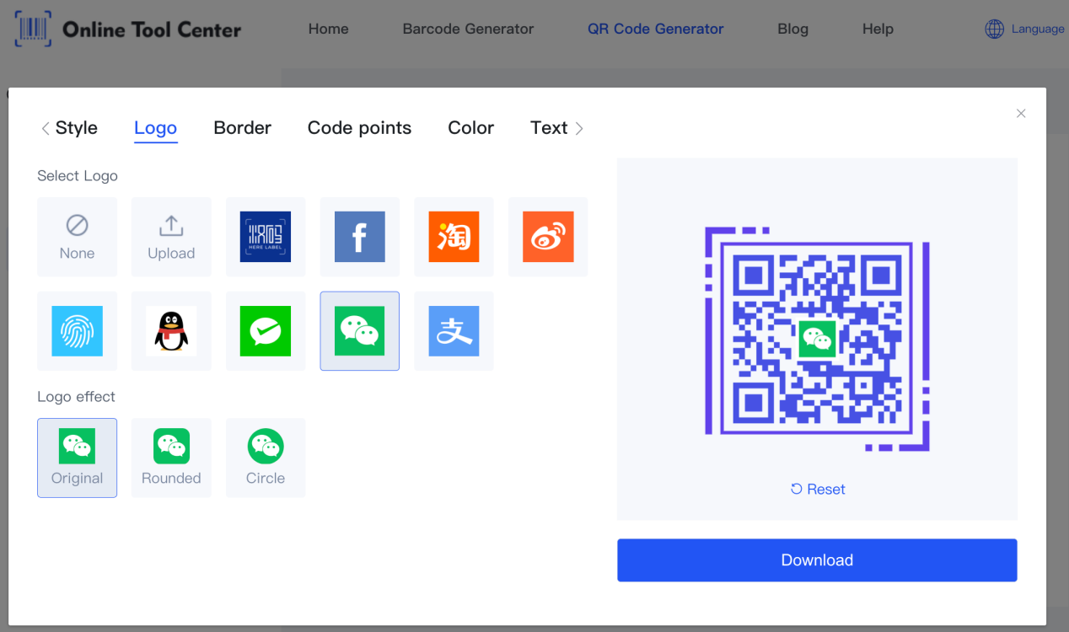Open the Logo tab
This screenshot has width=1069, height=632.
156,128
